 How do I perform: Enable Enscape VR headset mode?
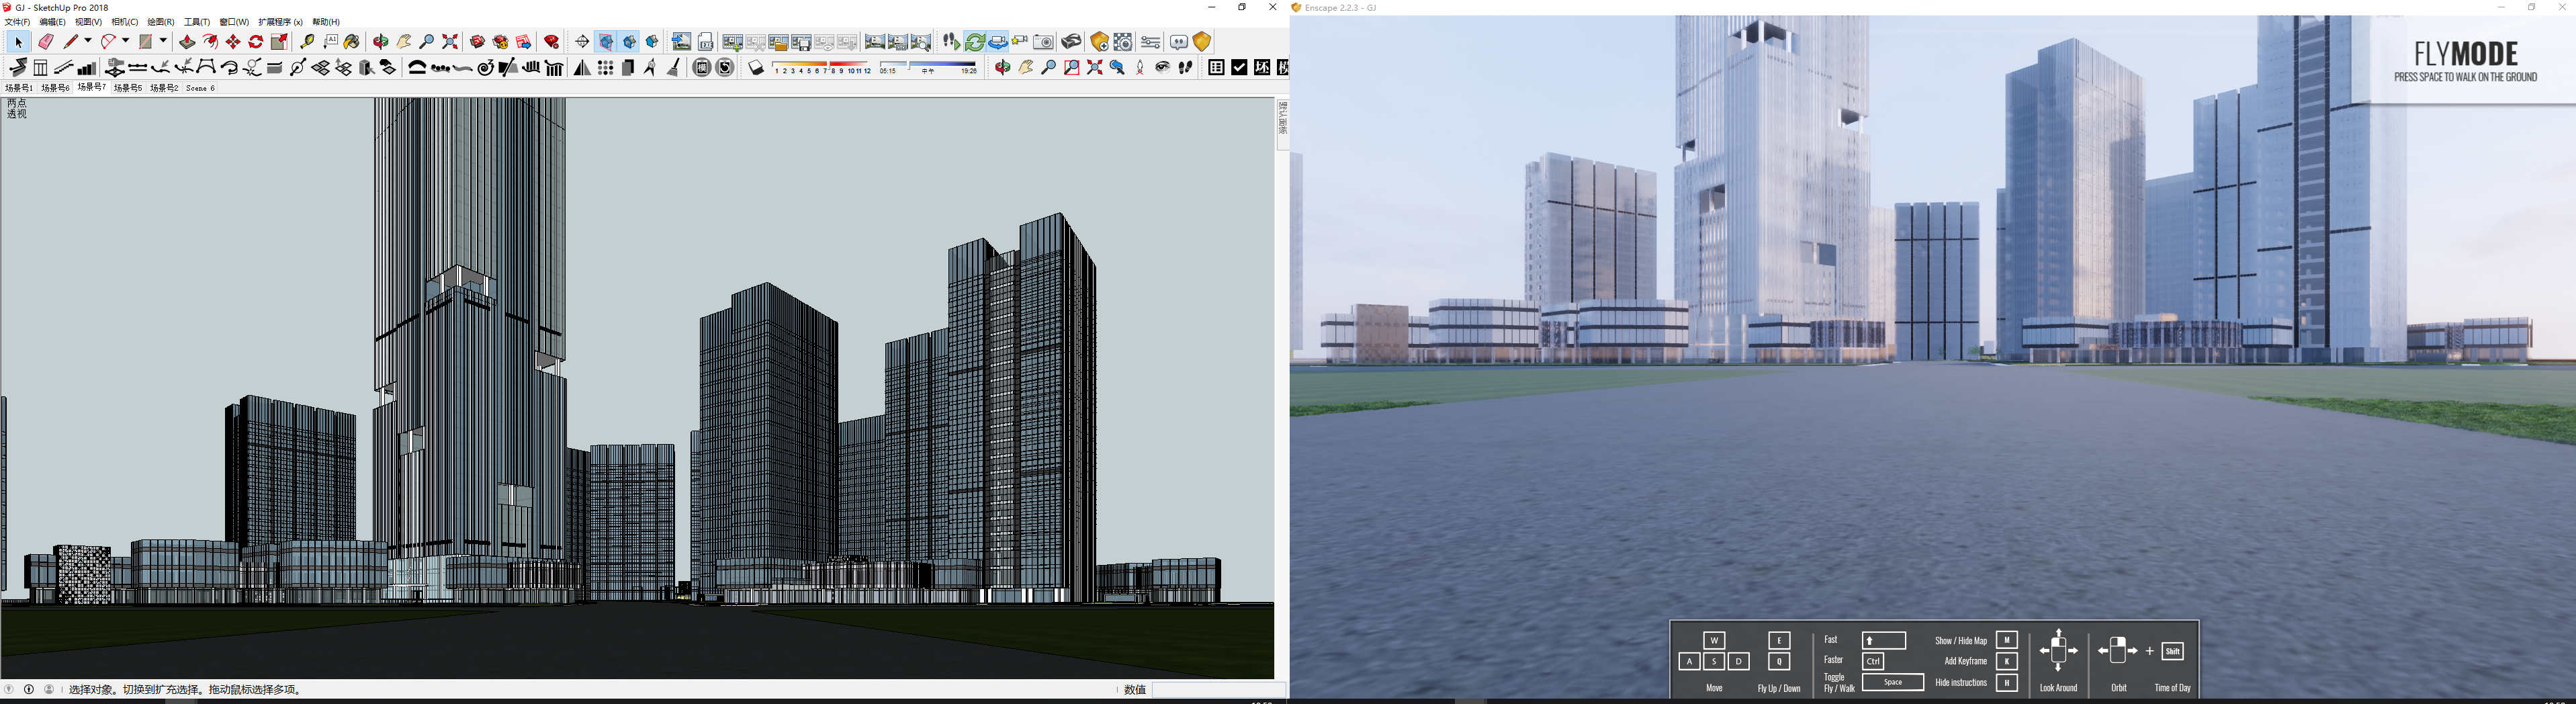click(x=1072, y=42)
